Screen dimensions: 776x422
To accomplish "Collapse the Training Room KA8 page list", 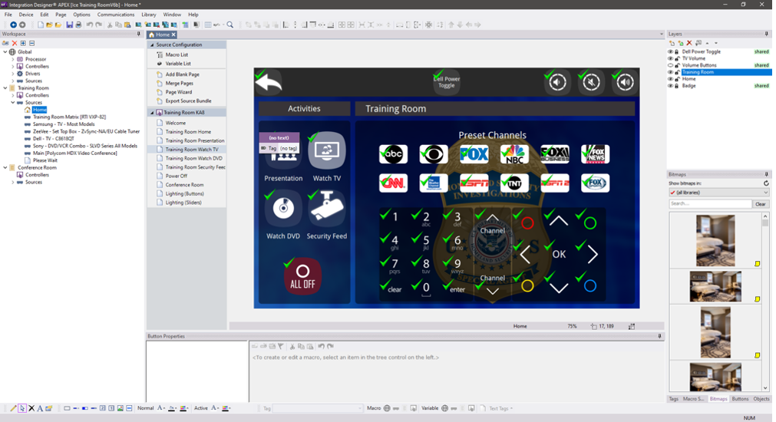I will (x=153, y=113).
